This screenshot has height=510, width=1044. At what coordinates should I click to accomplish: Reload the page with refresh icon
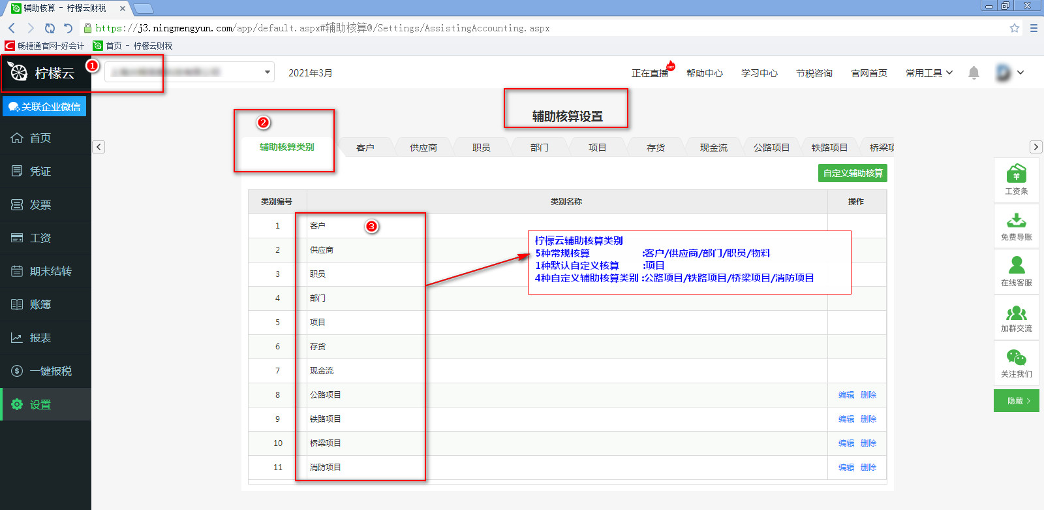(x=50, y=28)
